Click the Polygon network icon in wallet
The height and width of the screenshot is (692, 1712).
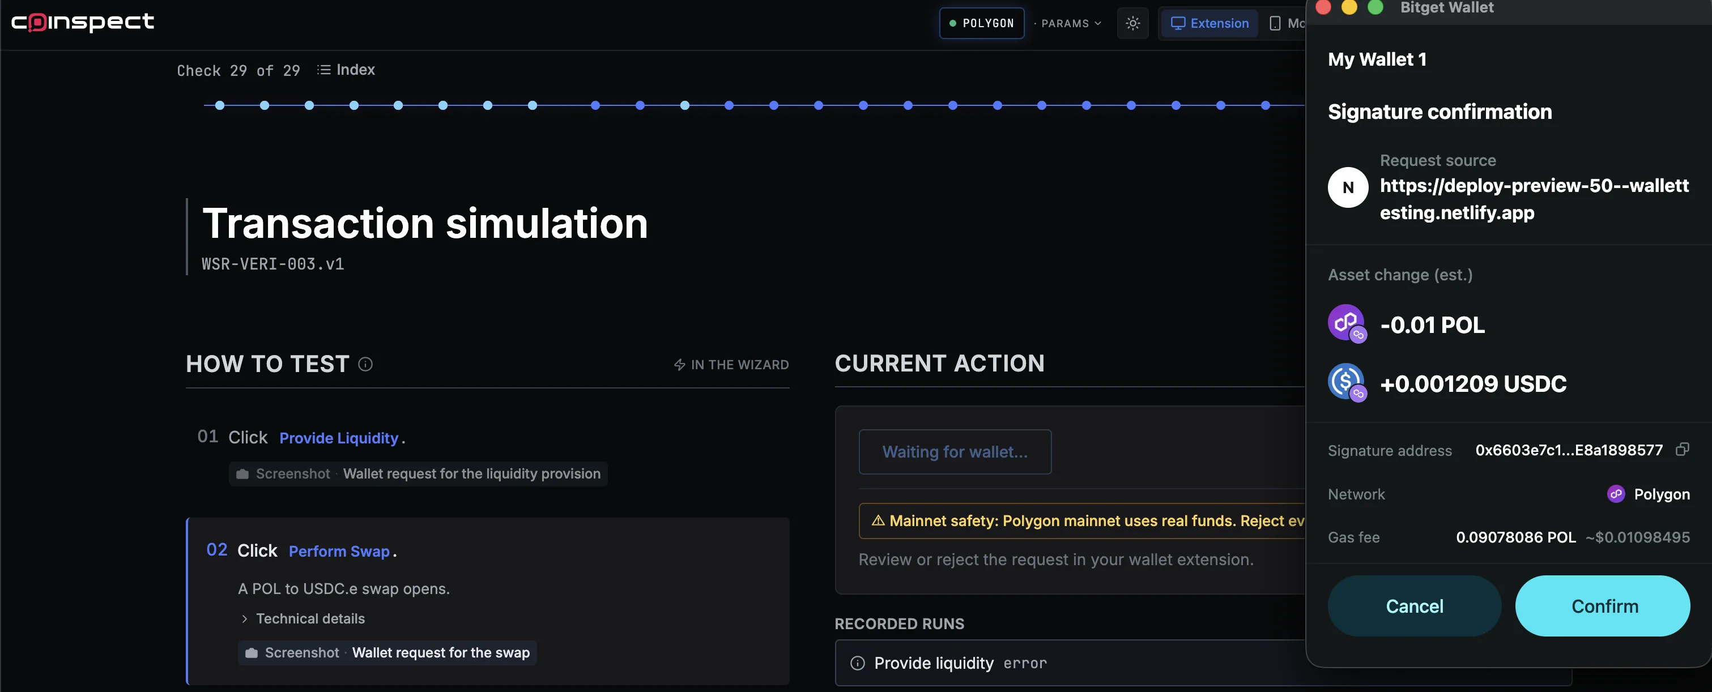[x=1616, y=494]
